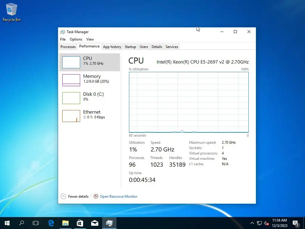This screenshot has height=229, width=305.
Task: Select the Disk 0 (C:) mini graph
Action: click(71, 98)
